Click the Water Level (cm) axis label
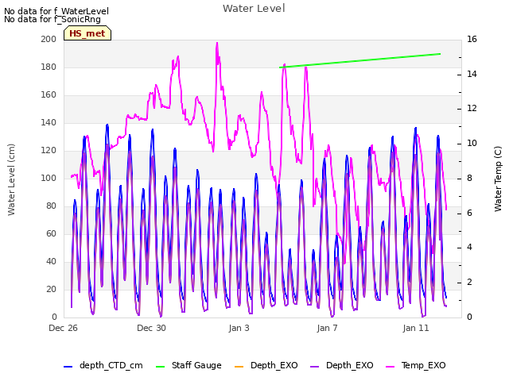 [x=11, y=180]
